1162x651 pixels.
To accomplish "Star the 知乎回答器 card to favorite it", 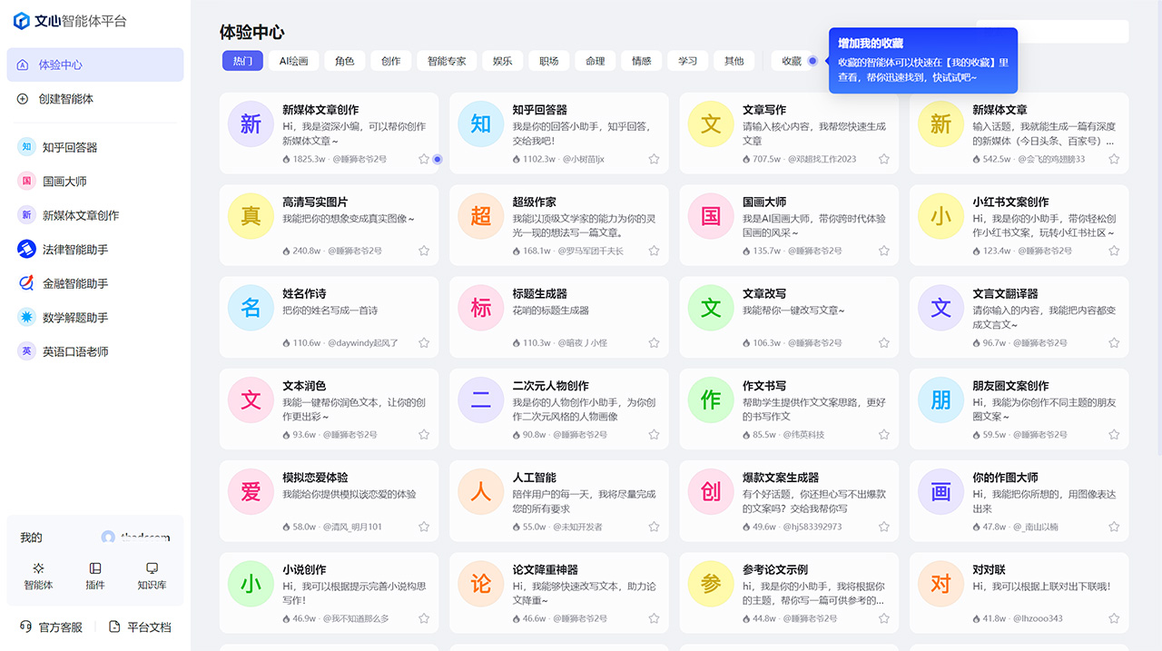I will coord(654,159).
